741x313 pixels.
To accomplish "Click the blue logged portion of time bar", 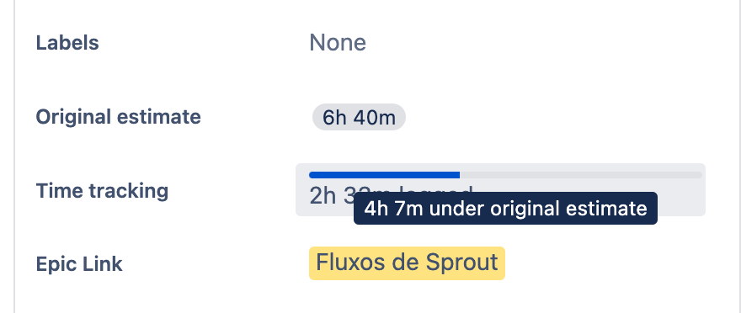I will pos(384,175).
